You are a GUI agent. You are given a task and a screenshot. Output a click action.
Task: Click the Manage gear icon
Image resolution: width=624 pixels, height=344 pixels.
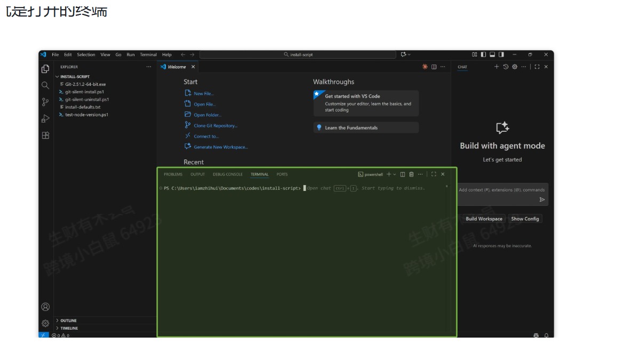point(45,323)
